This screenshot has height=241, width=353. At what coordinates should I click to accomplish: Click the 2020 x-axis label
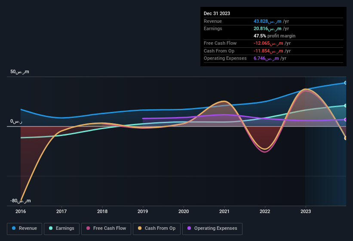point(184,211)
